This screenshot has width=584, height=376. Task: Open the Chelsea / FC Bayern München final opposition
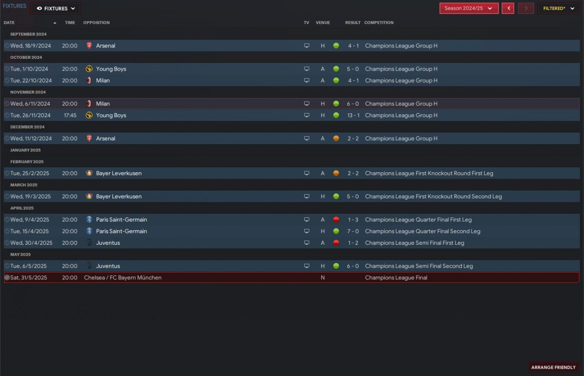pos(123,278)
